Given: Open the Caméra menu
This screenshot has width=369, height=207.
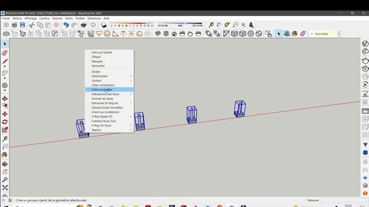Looking at the screenshot, I should point(44,18).
